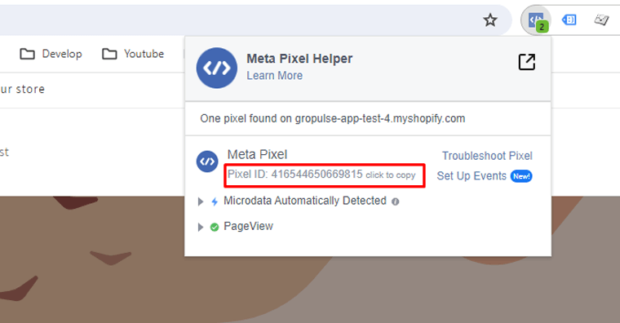620x323 pixels.
Task: Click the lightning bolt icon beside Microdata
Action: click(215, 201)
